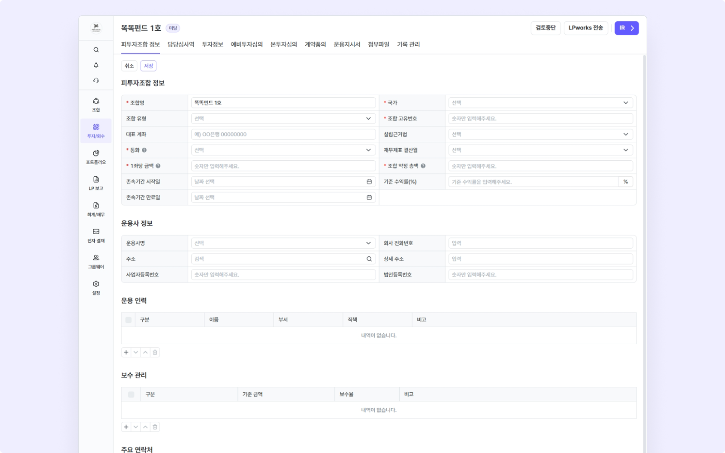The image size is (725, 453).
Task: Click the delete trash icon under 운용 인력
Action: pos(155,352)
